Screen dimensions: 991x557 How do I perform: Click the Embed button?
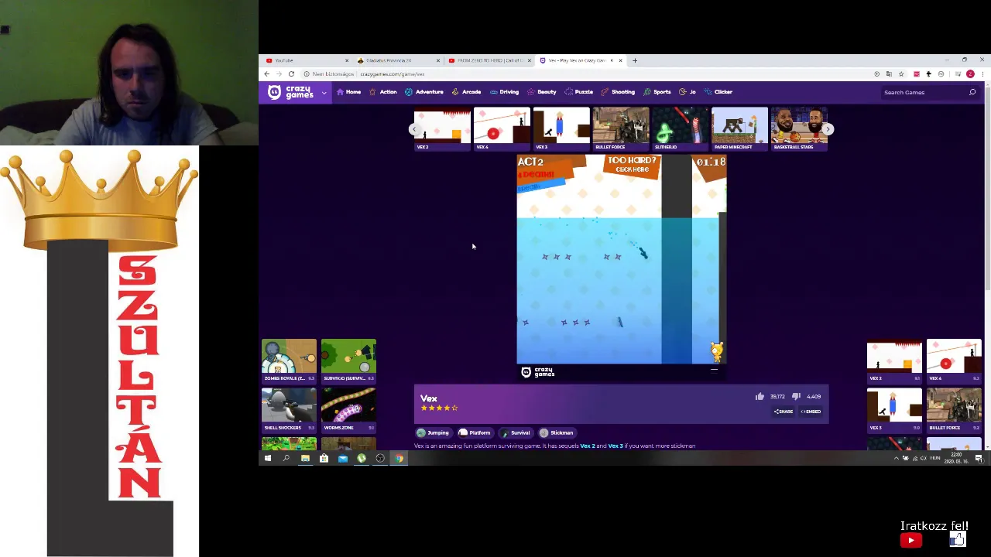[811, 412]
